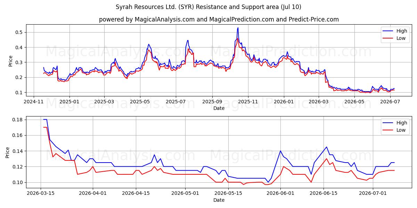Screen dimensions: 417x208
Task: Click the 'Date' x-axis label of upper chart
Action: pos(219,108)
